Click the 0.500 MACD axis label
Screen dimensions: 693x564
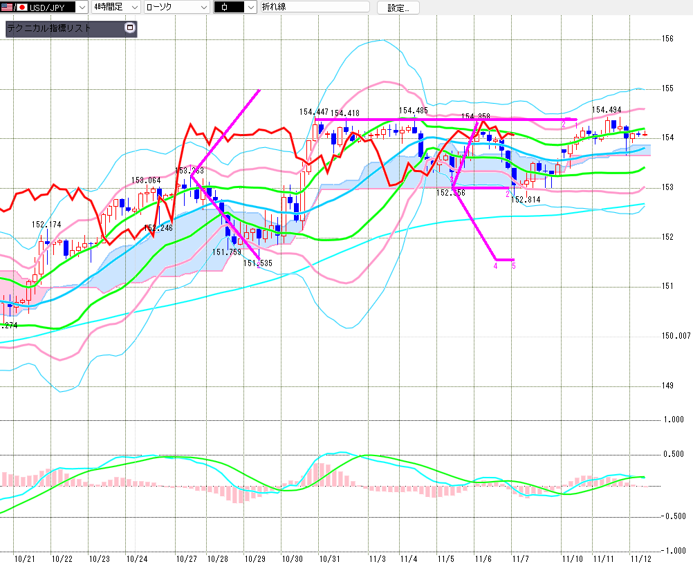pyautogui.click(x=674, y=454)
